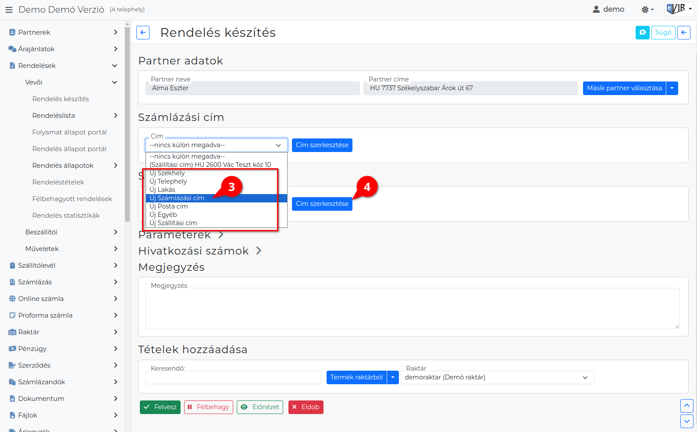
Task: Open Félbehagyott rendelések menu item
Action: (x=72, y=199)
